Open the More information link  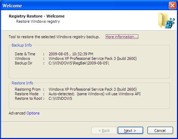(122, 37)
